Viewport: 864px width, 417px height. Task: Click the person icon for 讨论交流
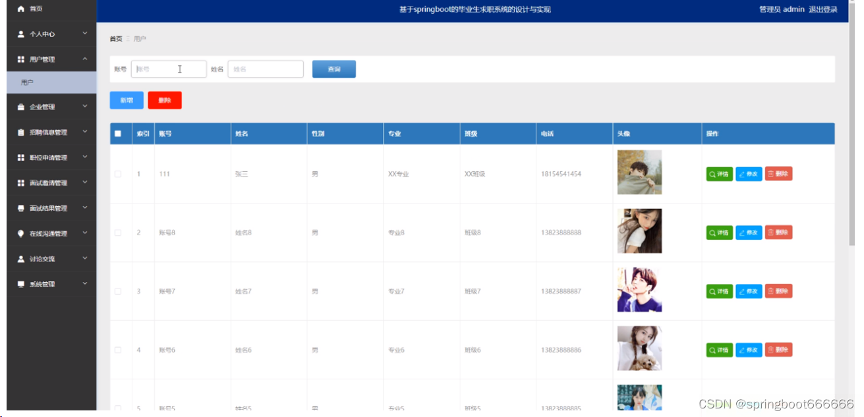click(x=20, y=259)
